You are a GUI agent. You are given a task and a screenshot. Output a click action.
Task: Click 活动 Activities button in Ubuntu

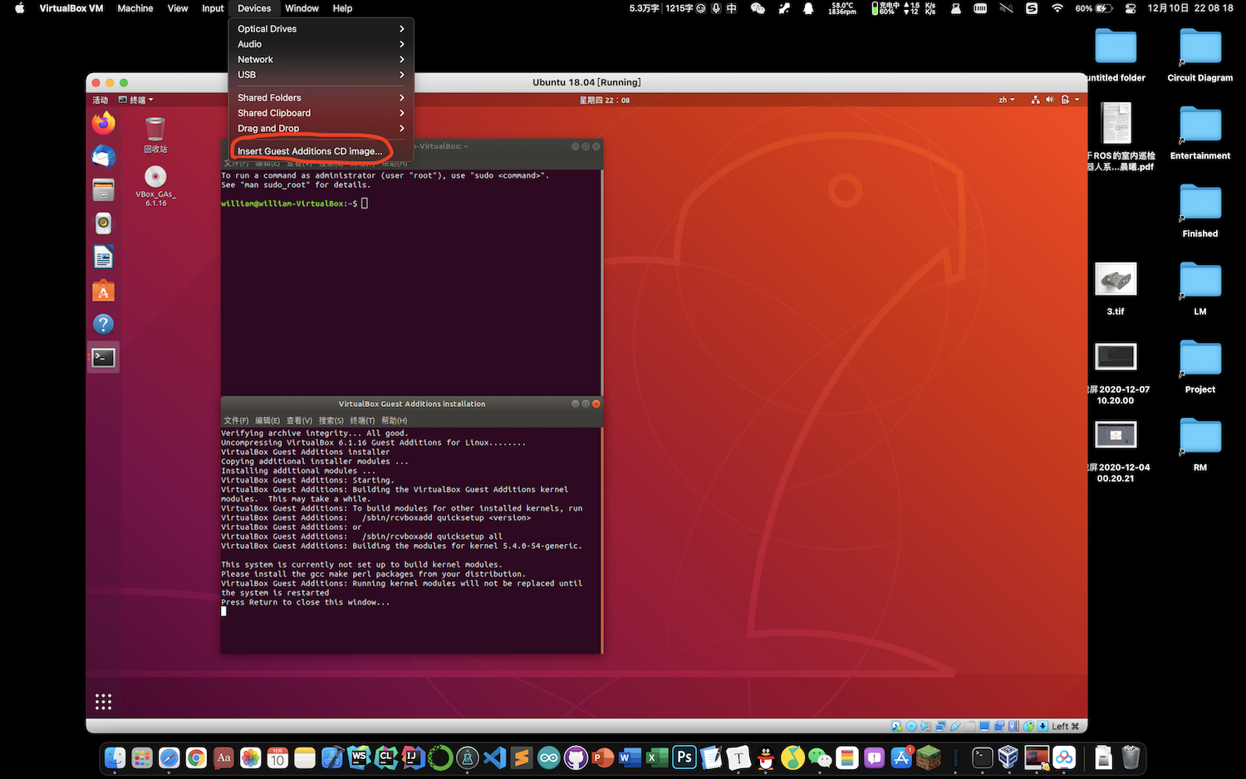pos(100,100)
